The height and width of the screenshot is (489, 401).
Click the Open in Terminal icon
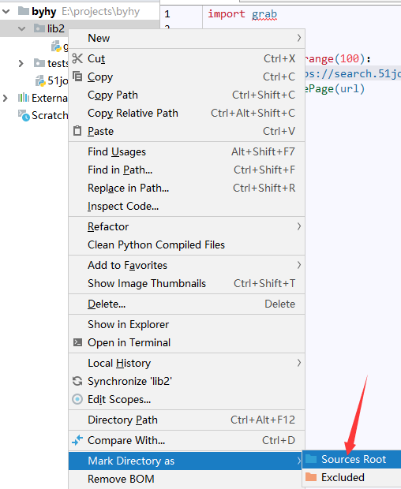[x=77, y=342]
